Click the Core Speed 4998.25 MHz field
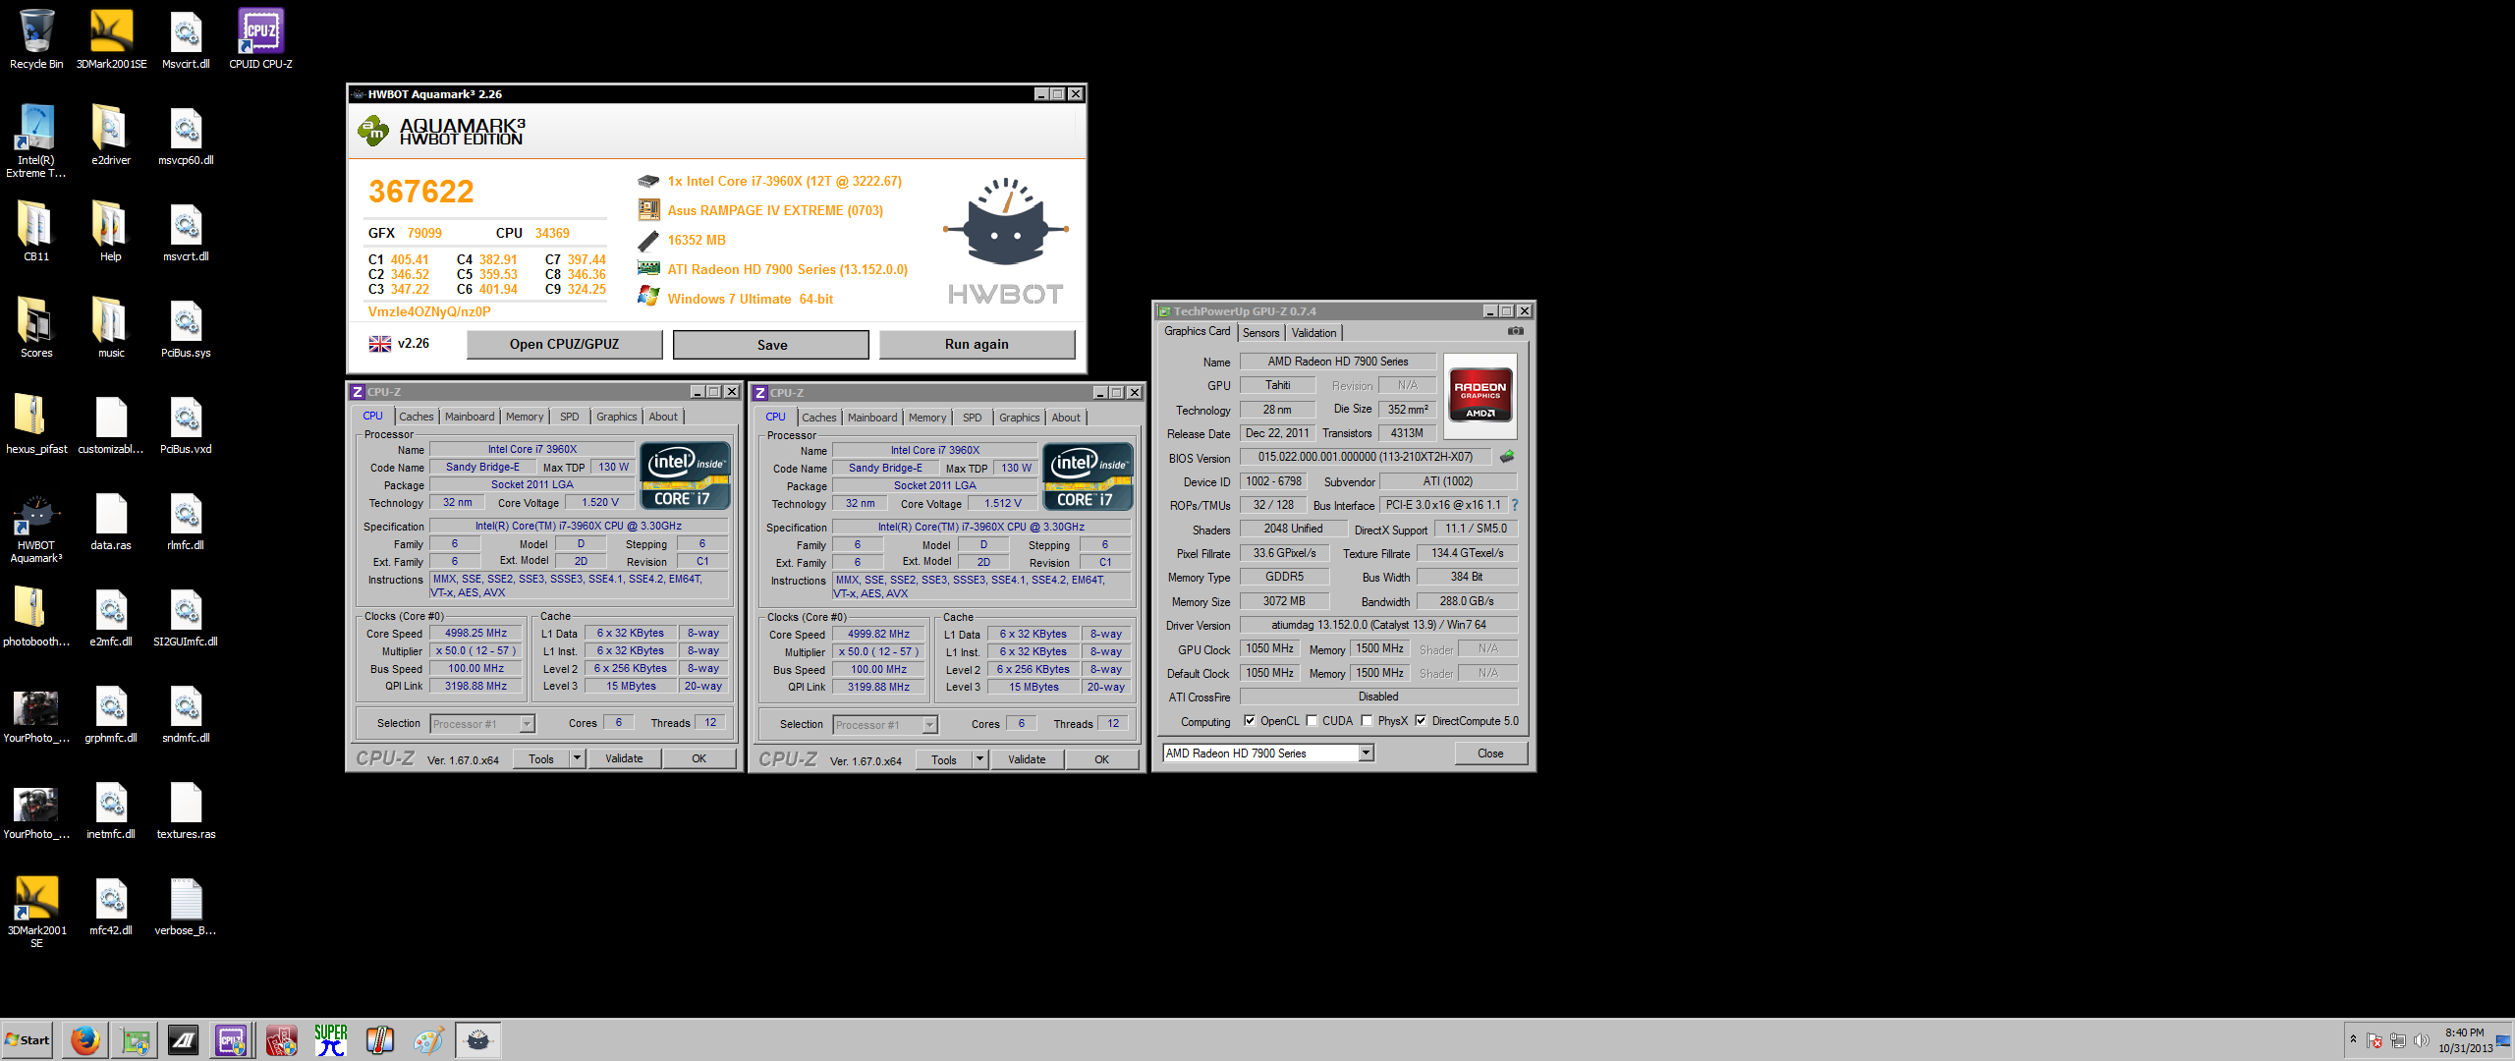The width and height of the screenshot is (2515, 1061). click(475, 634)
